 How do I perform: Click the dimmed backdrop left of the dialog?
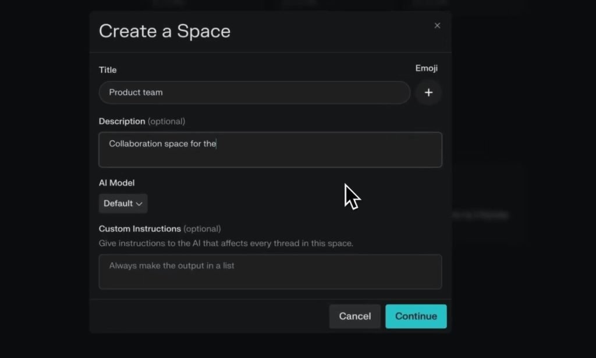click(44, 175)
